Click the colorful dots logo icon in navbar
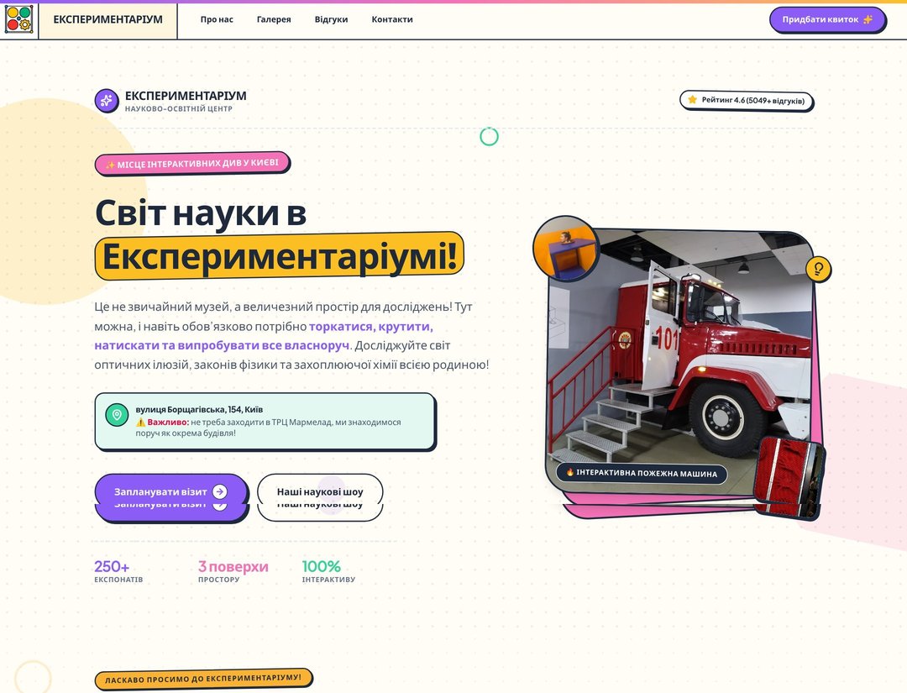Viewport: 907px width, 693px height. pos(19,19)
